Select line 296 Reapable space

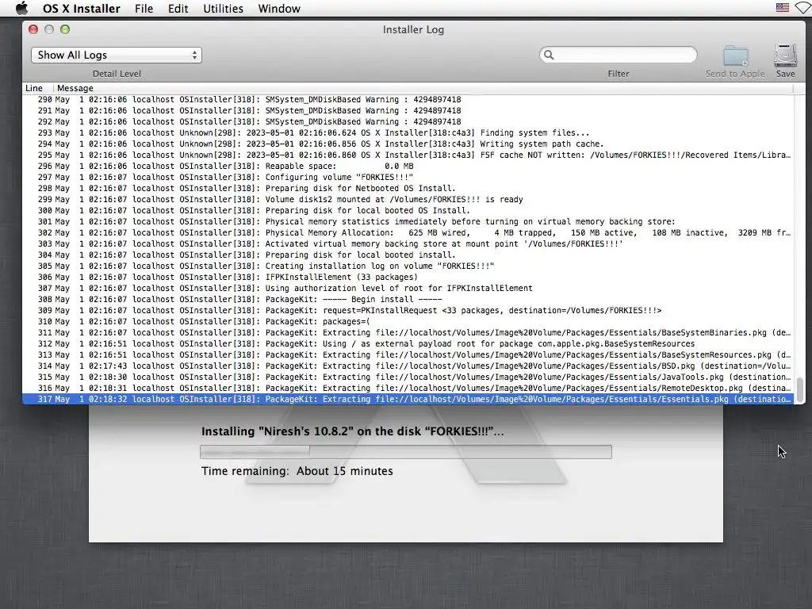pos(408,167)
